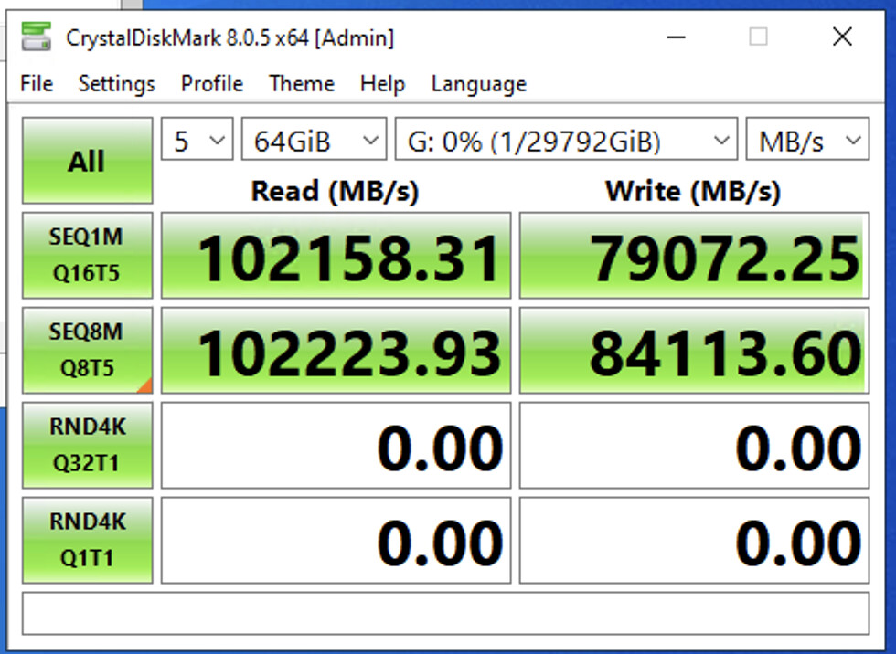
Task: Open the Theme menu
Action: tap(301, 84)
